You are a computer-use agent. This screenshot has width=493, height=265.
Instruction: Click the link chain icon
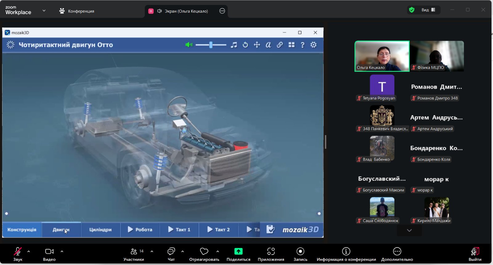[x=280, y=45]
